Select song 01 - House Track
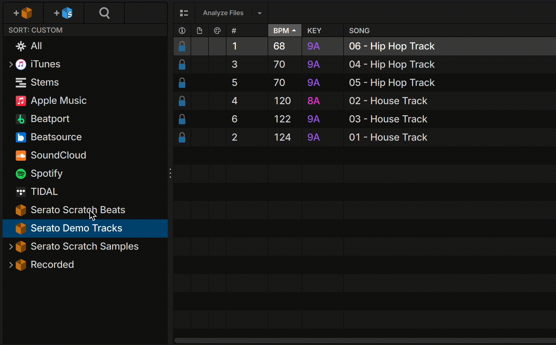This screenshot has height=345, width=556. pos(388,137)
